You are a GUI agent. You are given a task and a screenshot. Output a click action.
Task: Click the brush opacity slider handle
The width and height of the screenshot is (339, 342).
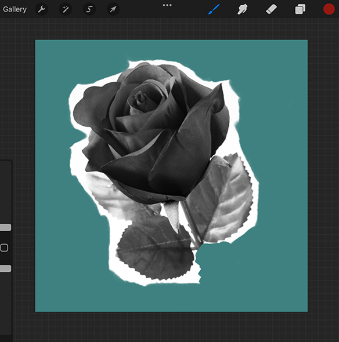(5, 268)
